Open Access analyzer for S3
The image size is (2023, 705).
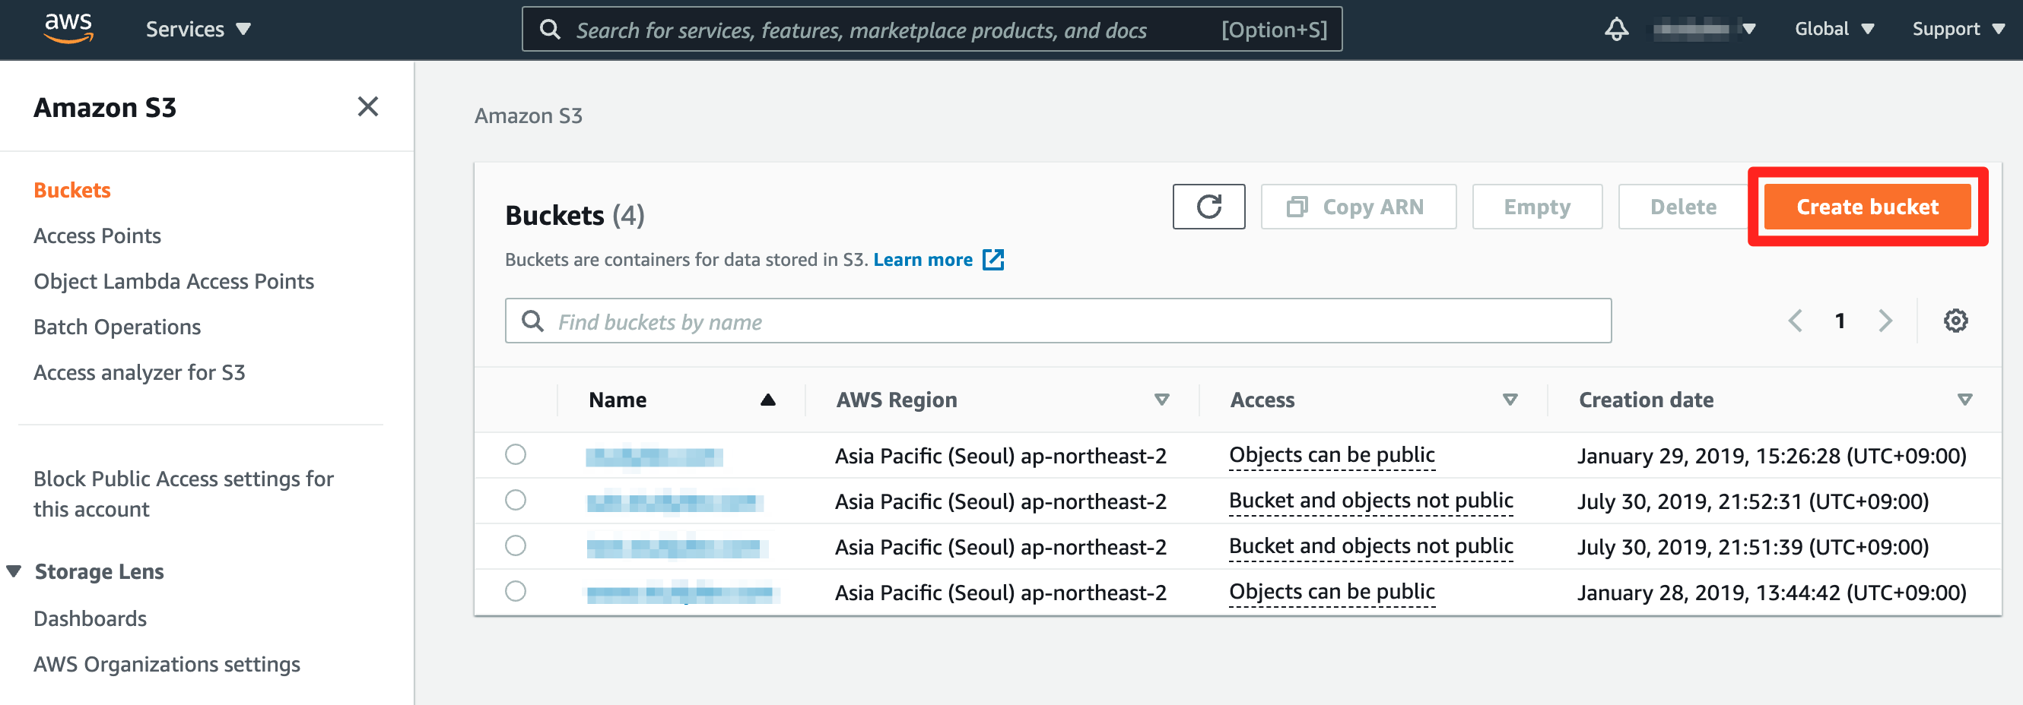point(140,372)
